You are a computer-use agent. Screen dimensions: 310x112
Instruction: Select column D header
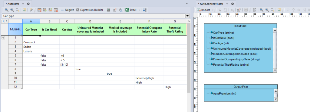(90, 21)
